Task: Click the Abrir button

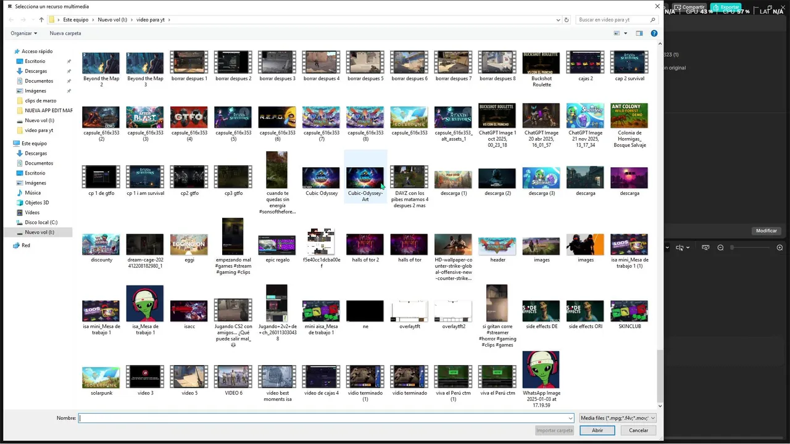Action: [x=597, y=430]
